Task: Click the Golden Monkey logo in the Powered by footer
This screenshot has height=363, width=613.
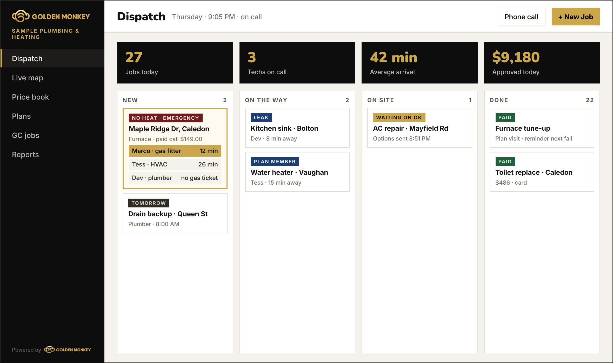Action: [68, 350]
